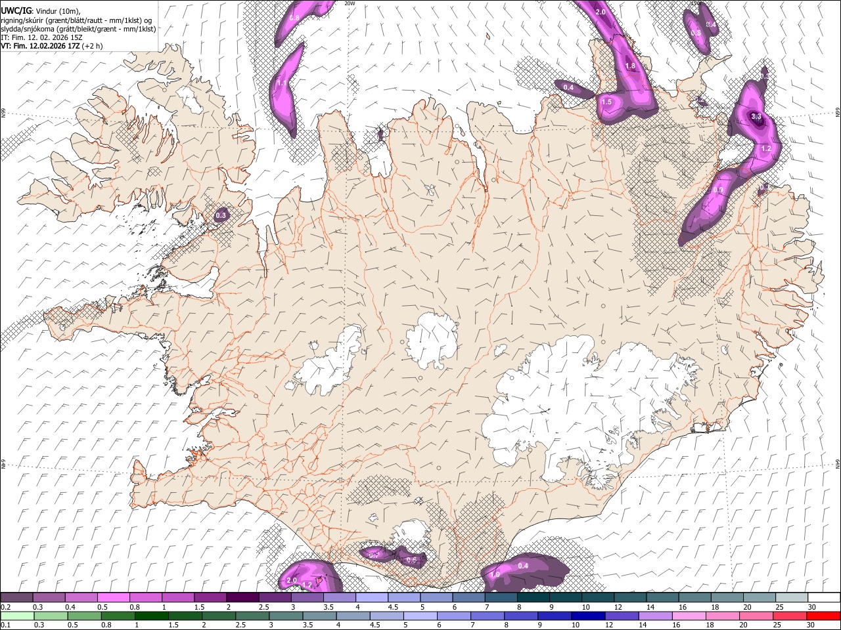
Task: Select the 'rigning/skúrir' legend description line
Action: click(76, 20)
